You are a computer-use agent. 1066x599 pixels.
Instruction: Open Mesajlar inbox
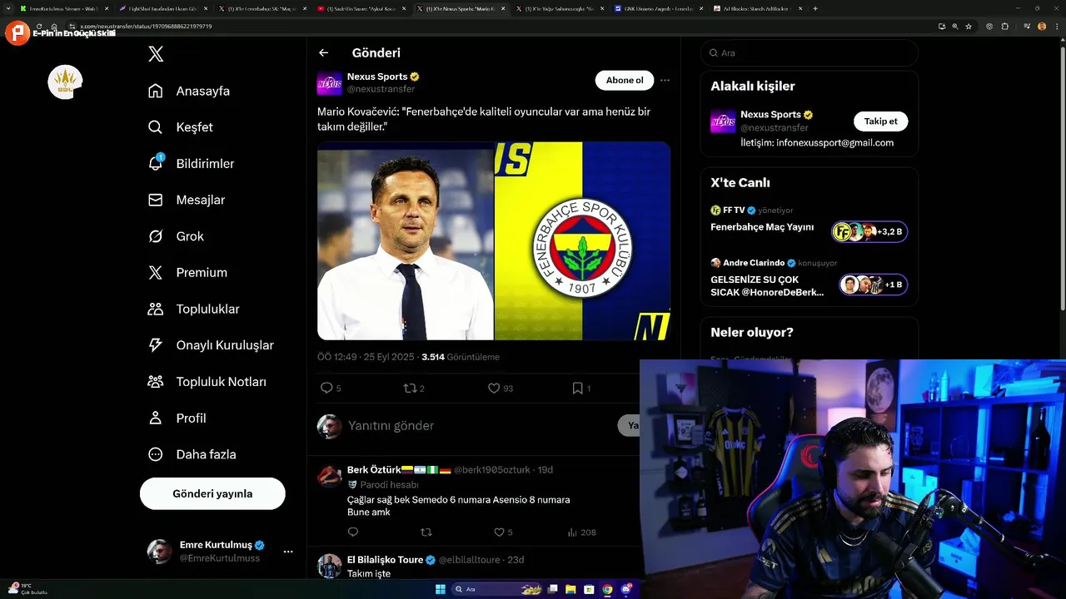[187, 200]
